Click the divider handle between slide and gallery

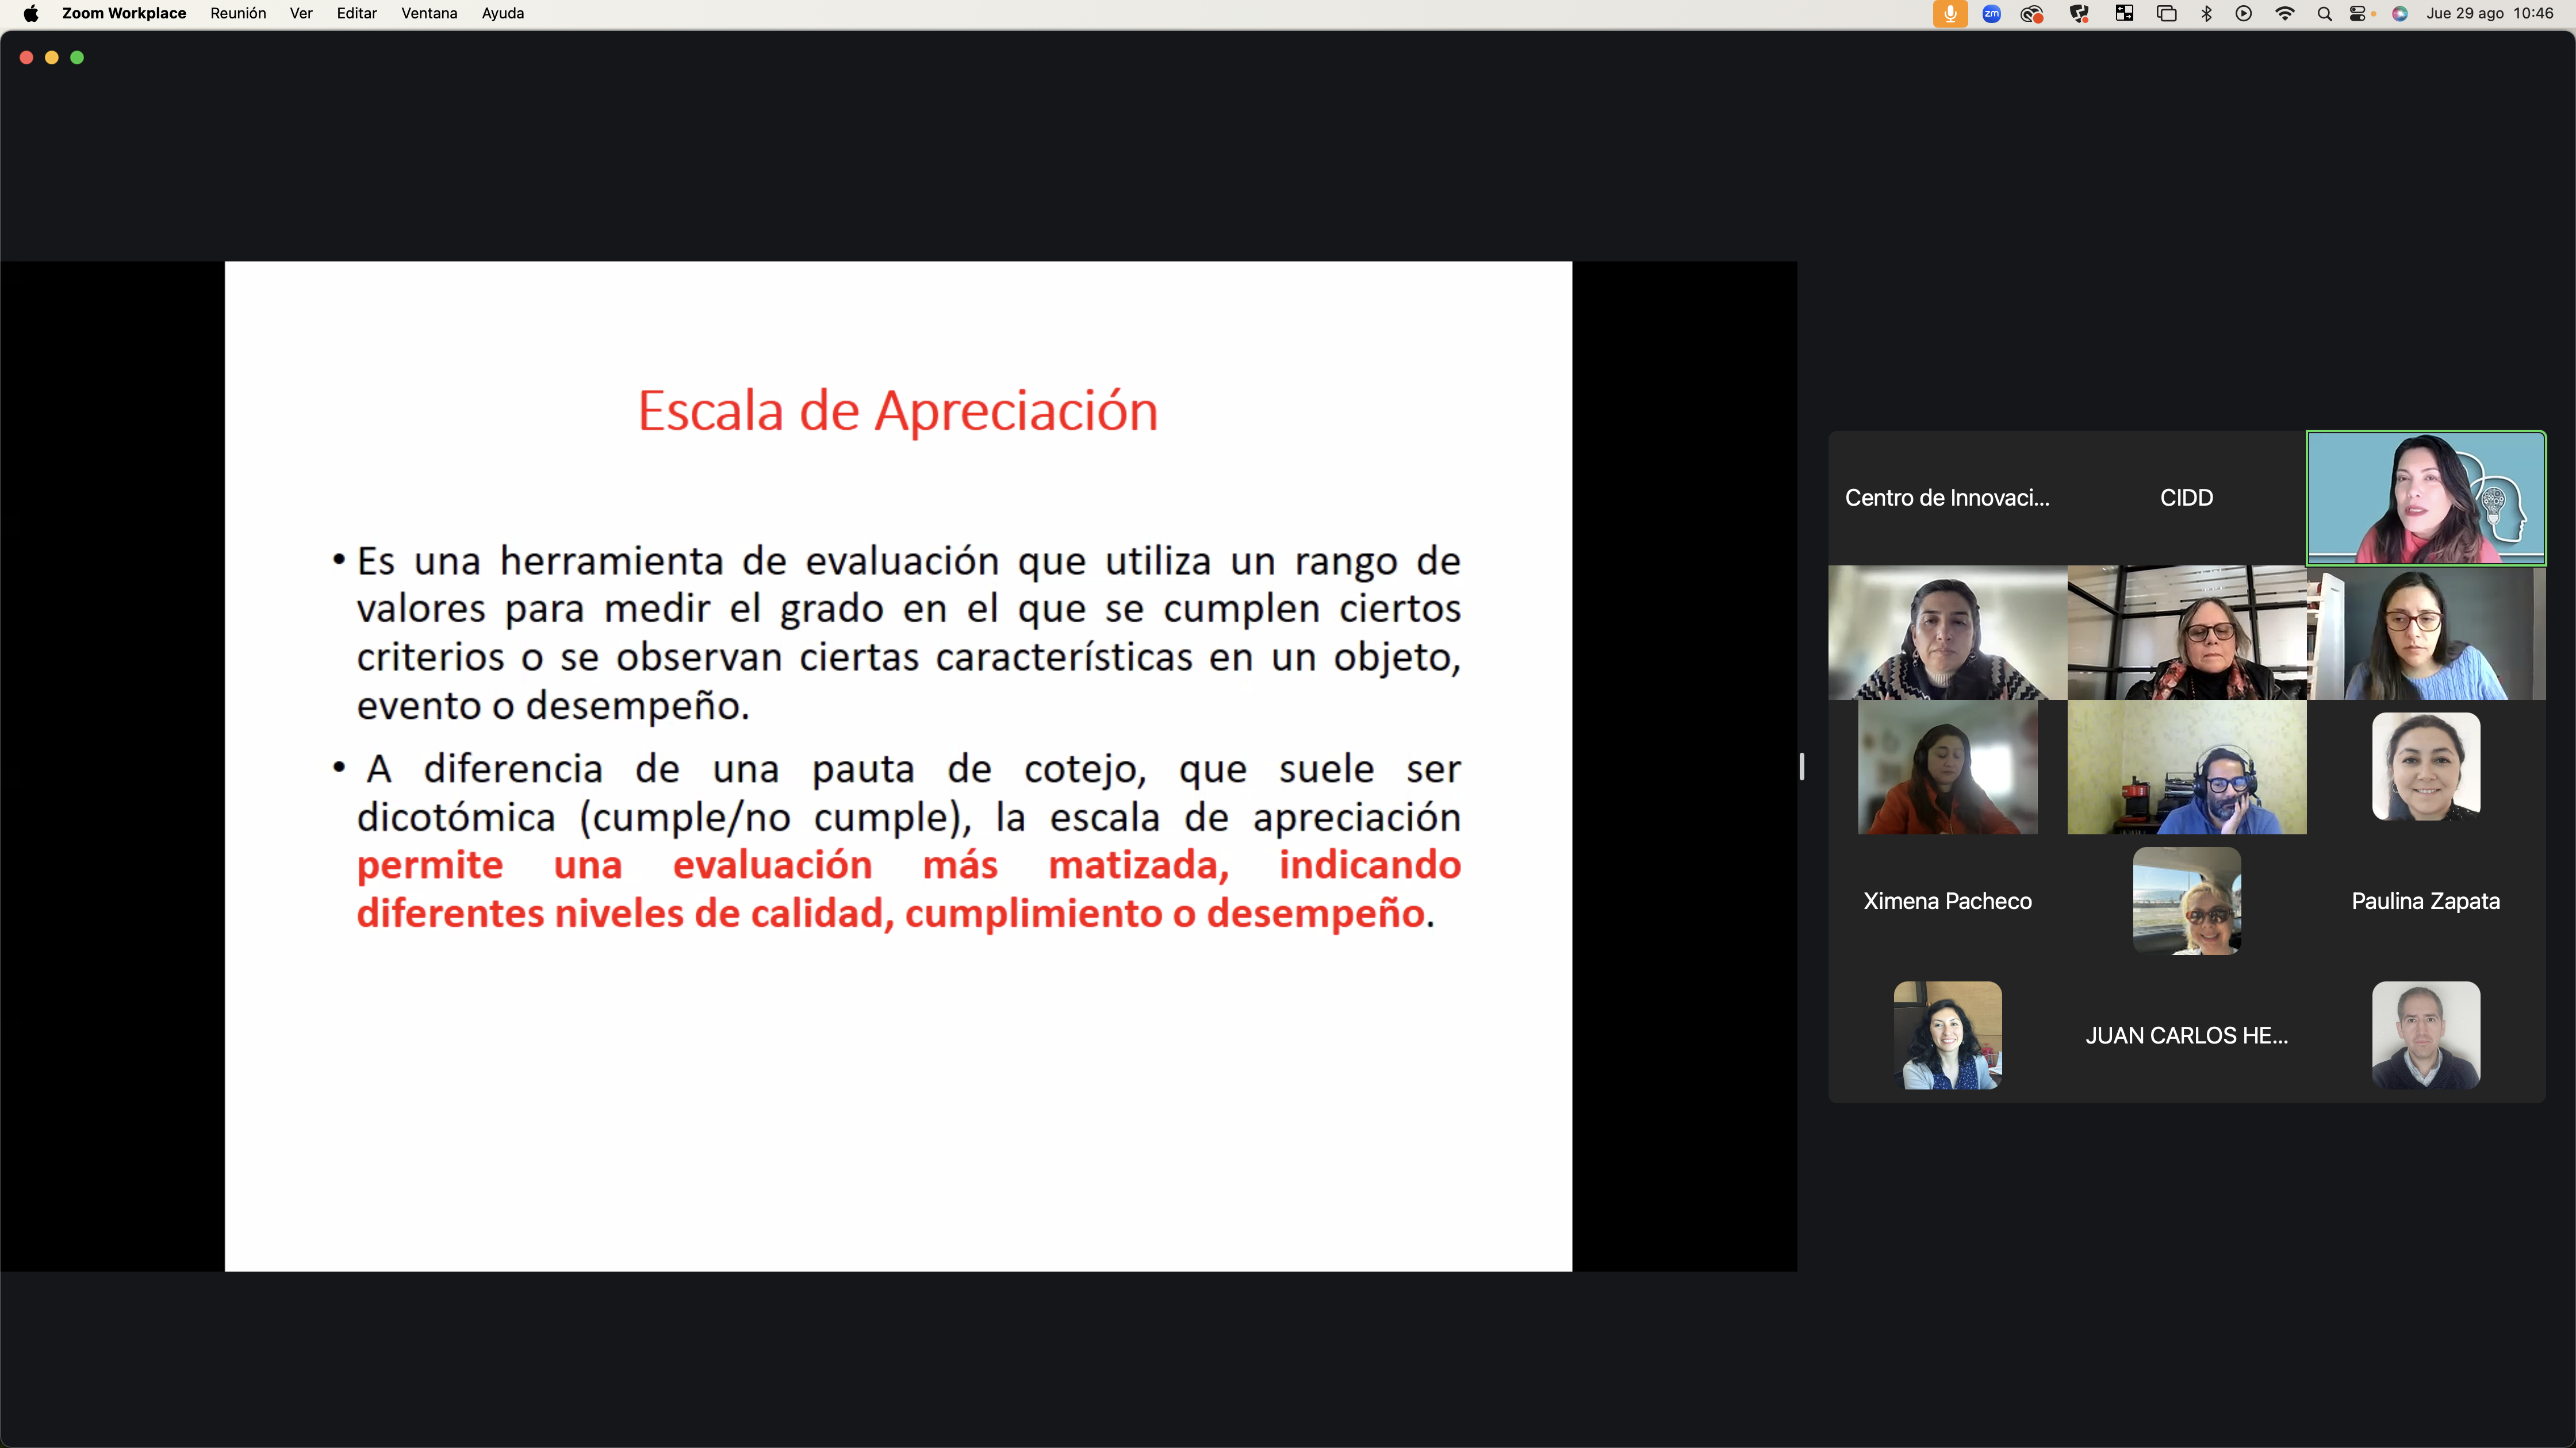[x=1802, y=767]
